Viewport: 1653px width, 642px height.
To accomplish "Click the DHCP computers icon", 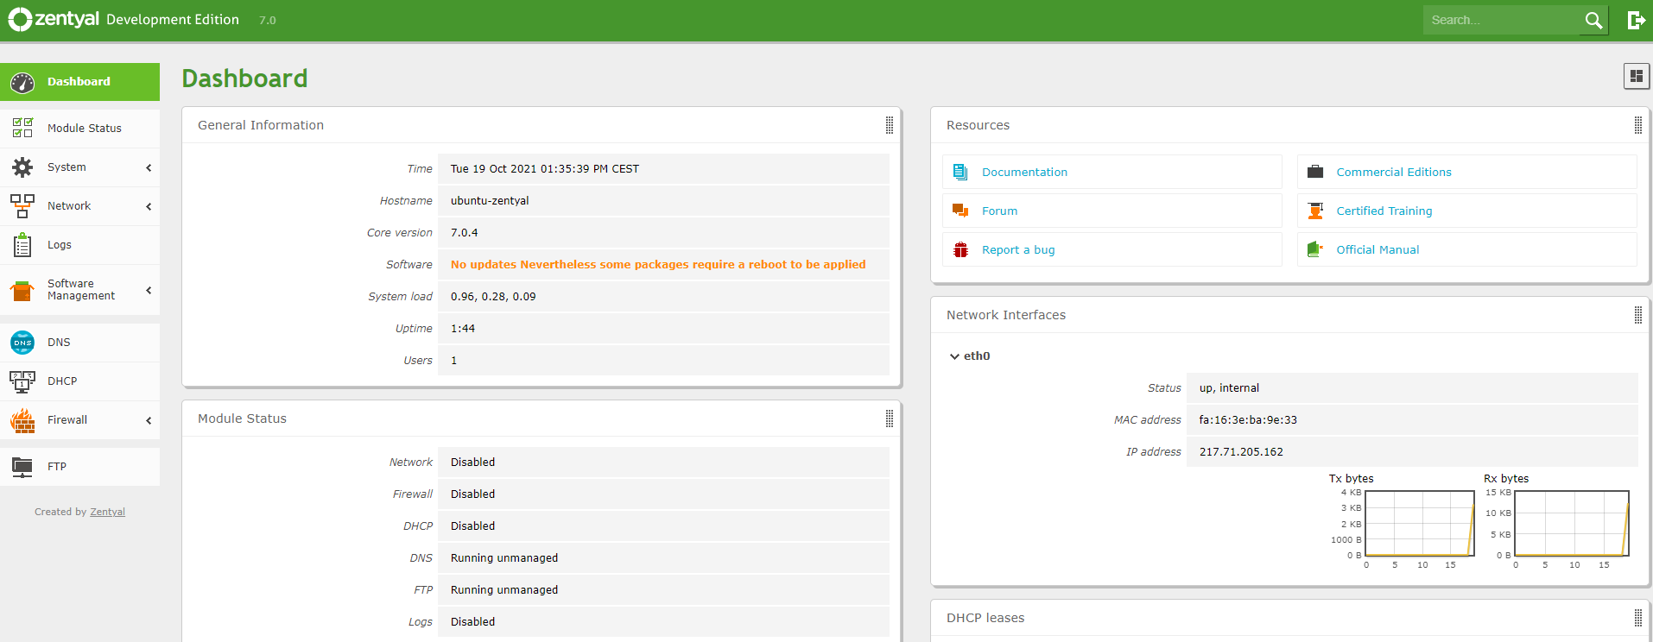I will [22, 381].
